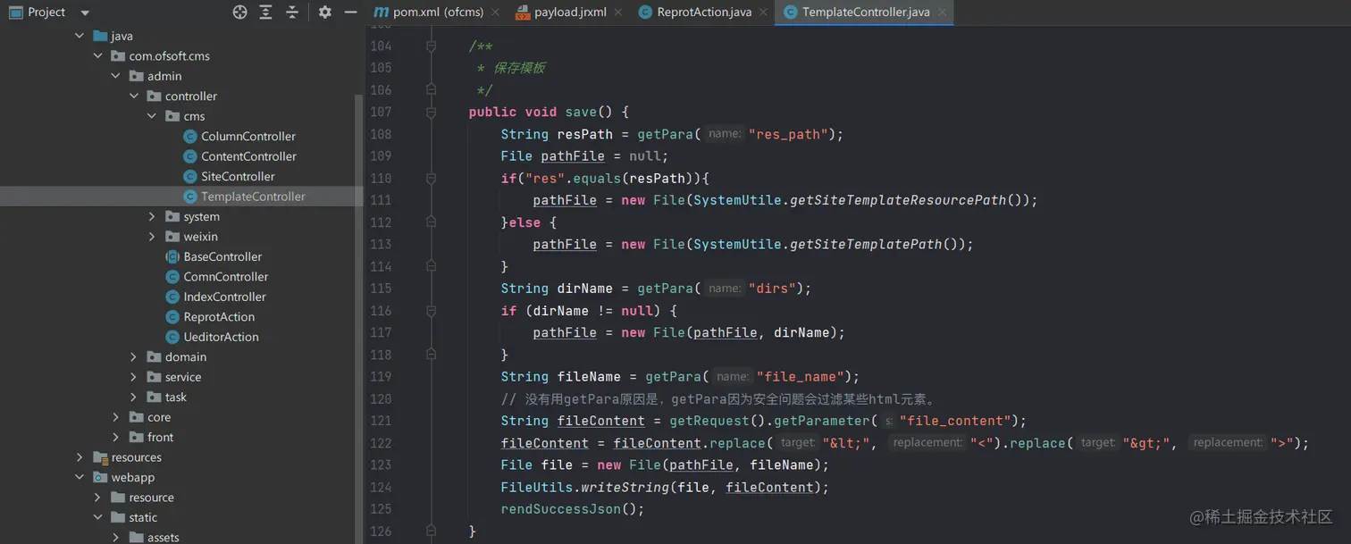Click the Project tool window icon
The width and height of the screenshot is (1351, 544).
[15, 12]
